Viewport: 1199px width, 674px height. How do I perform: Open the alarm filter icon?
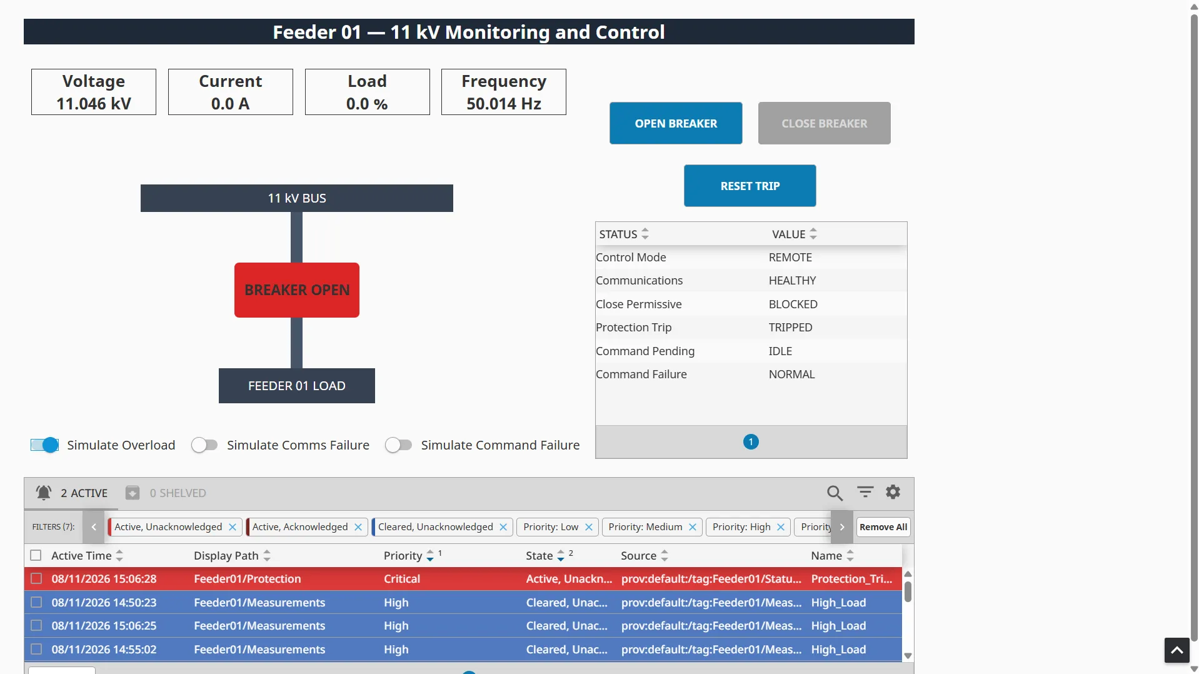click(865, 493)
